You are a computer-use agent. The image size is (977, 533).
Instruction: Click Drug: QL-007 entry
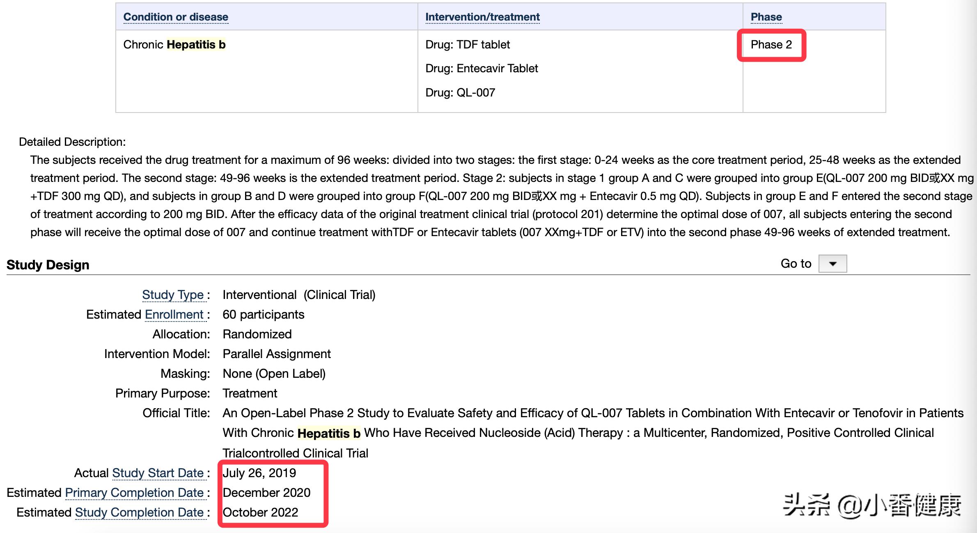(x=460, y=92)
